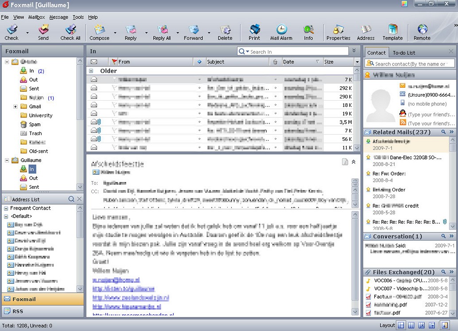Screen dimensions: 458x331
Task: Click the Search contact field
Action: [410, 63]
